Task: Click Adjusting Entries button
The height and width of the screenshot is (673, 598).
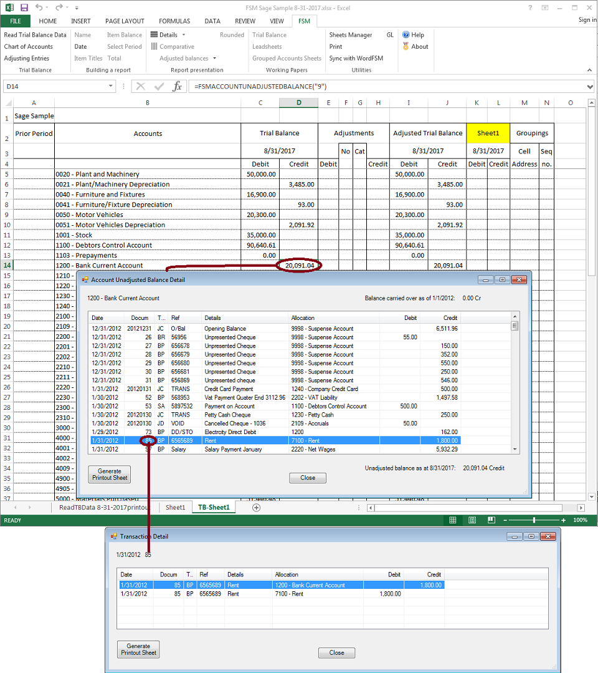Action: [27, 59]
